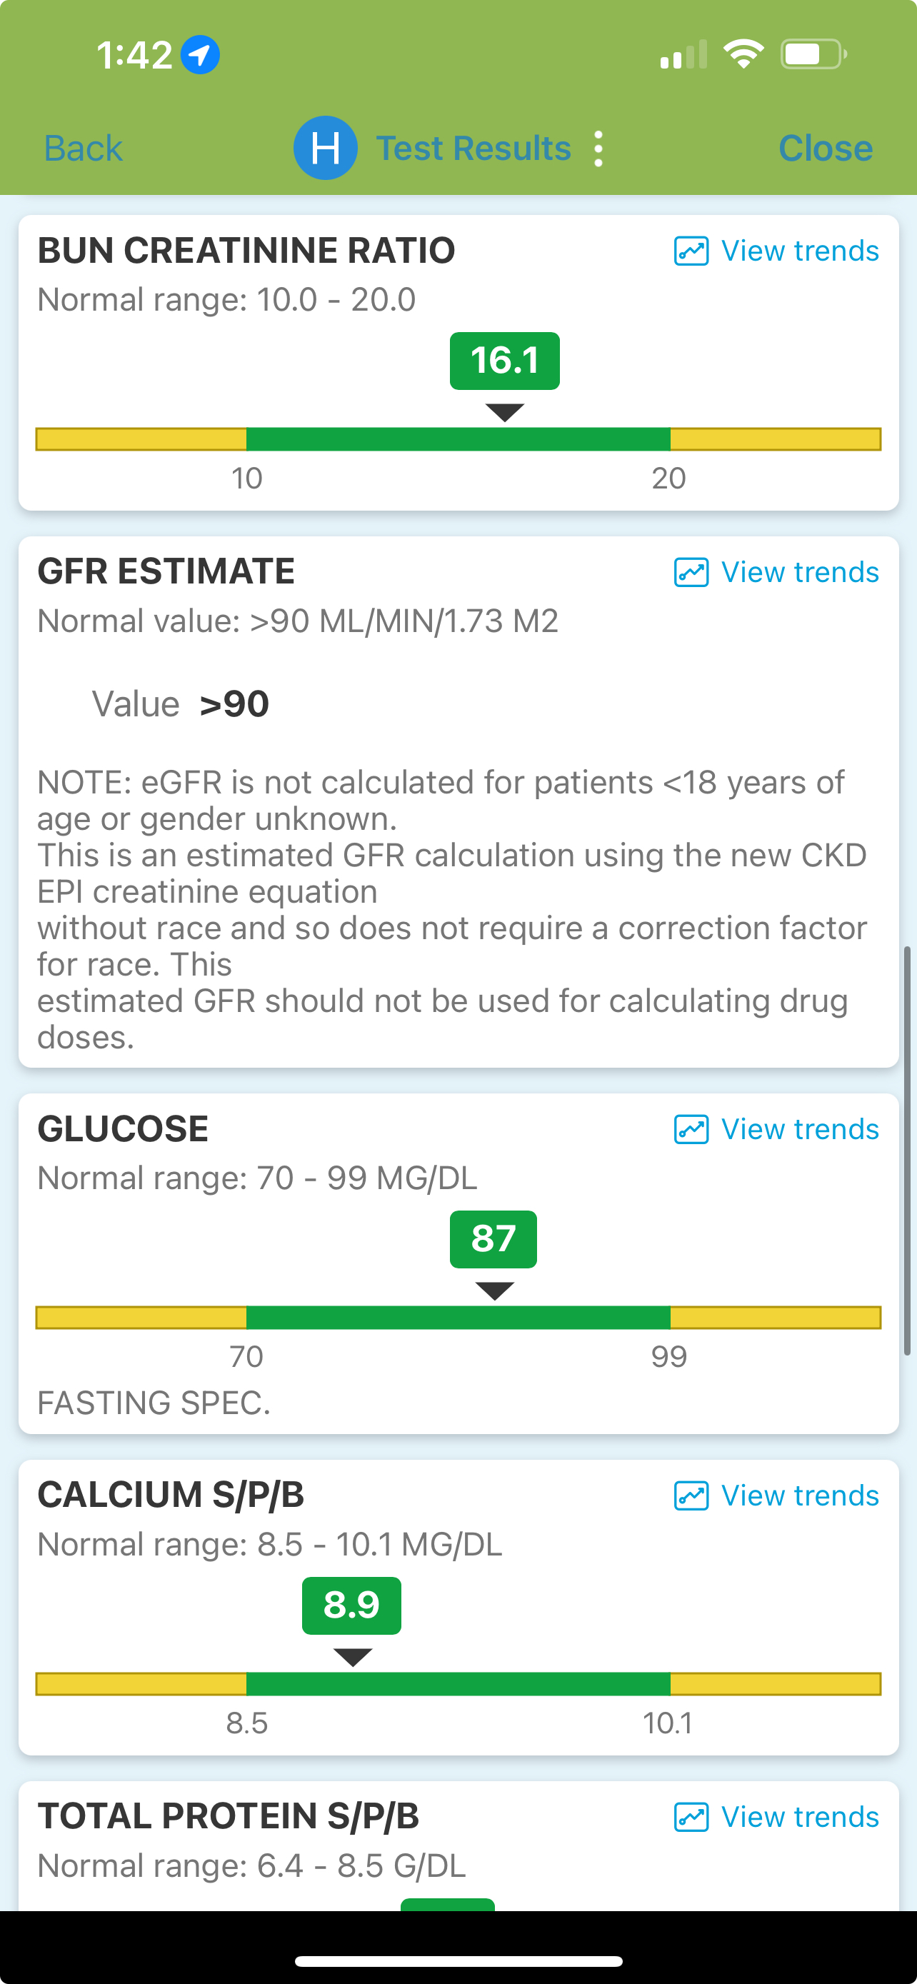Tap BUN Creatinine Ratio trend chart icon

click(x=691, y=251)
